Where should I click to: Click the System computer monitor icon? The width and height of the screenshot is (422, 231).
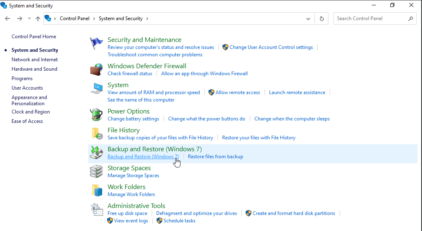tap(96, 88)
